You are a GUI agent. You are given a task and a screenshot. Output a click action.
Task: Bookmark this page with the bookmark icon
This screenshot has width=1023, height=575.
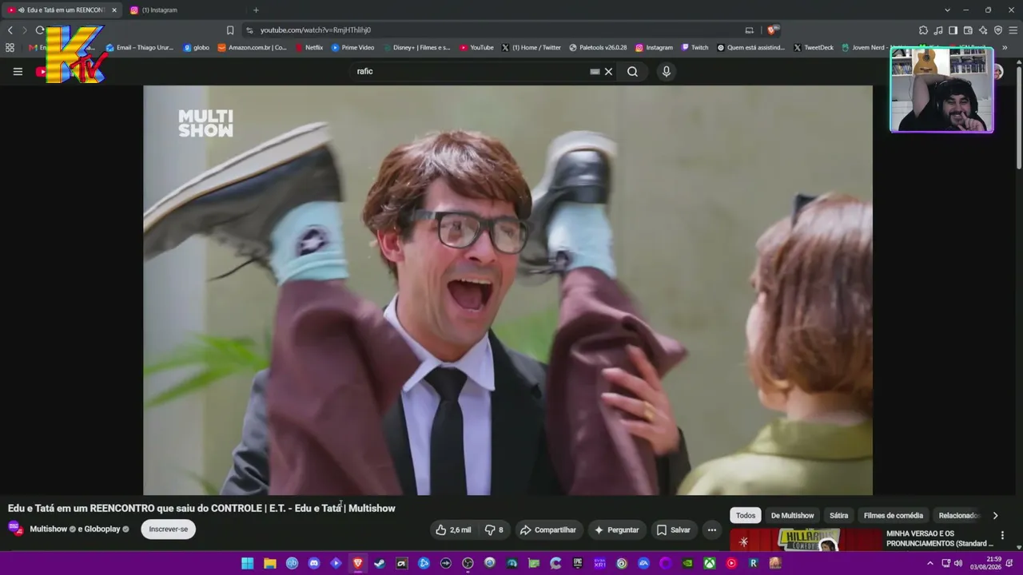coord(230,30)
